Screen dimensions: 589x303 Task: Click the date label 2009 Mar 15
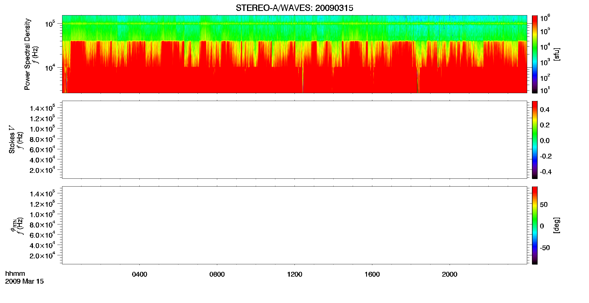click(24, 281)
